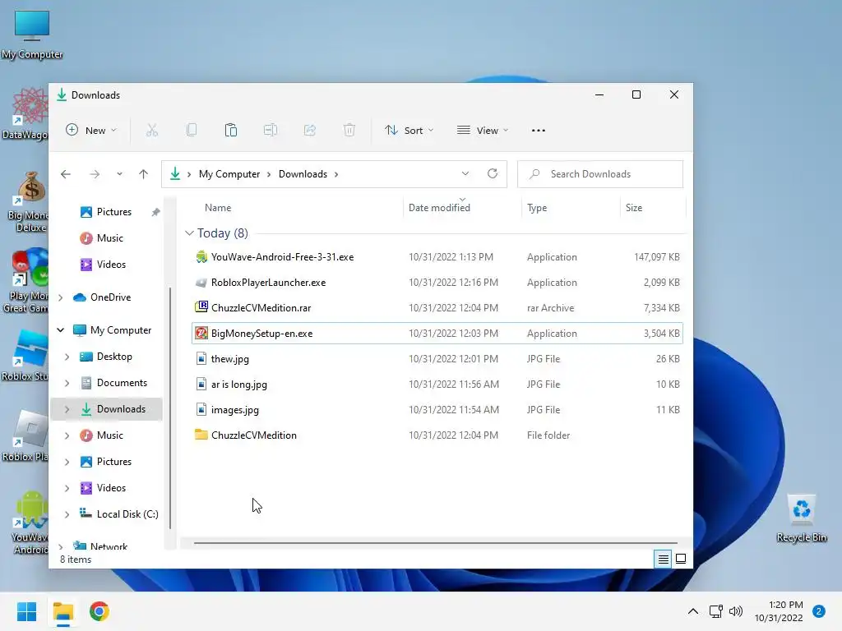
Task: Open the Windows Start menu
Action: 26,611
